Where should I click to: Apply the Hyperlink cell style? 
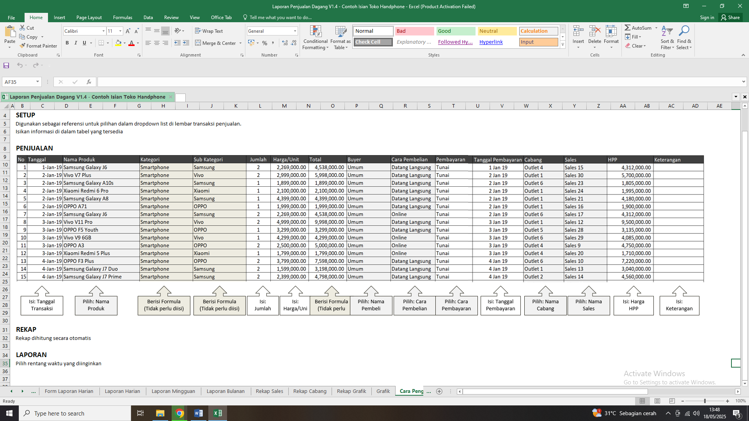coord(497,42)
